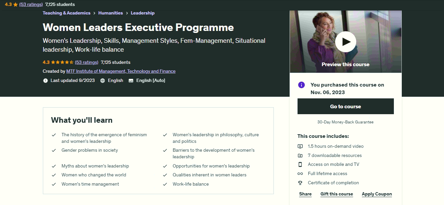Click the on-demand video icon

[300, 146]
